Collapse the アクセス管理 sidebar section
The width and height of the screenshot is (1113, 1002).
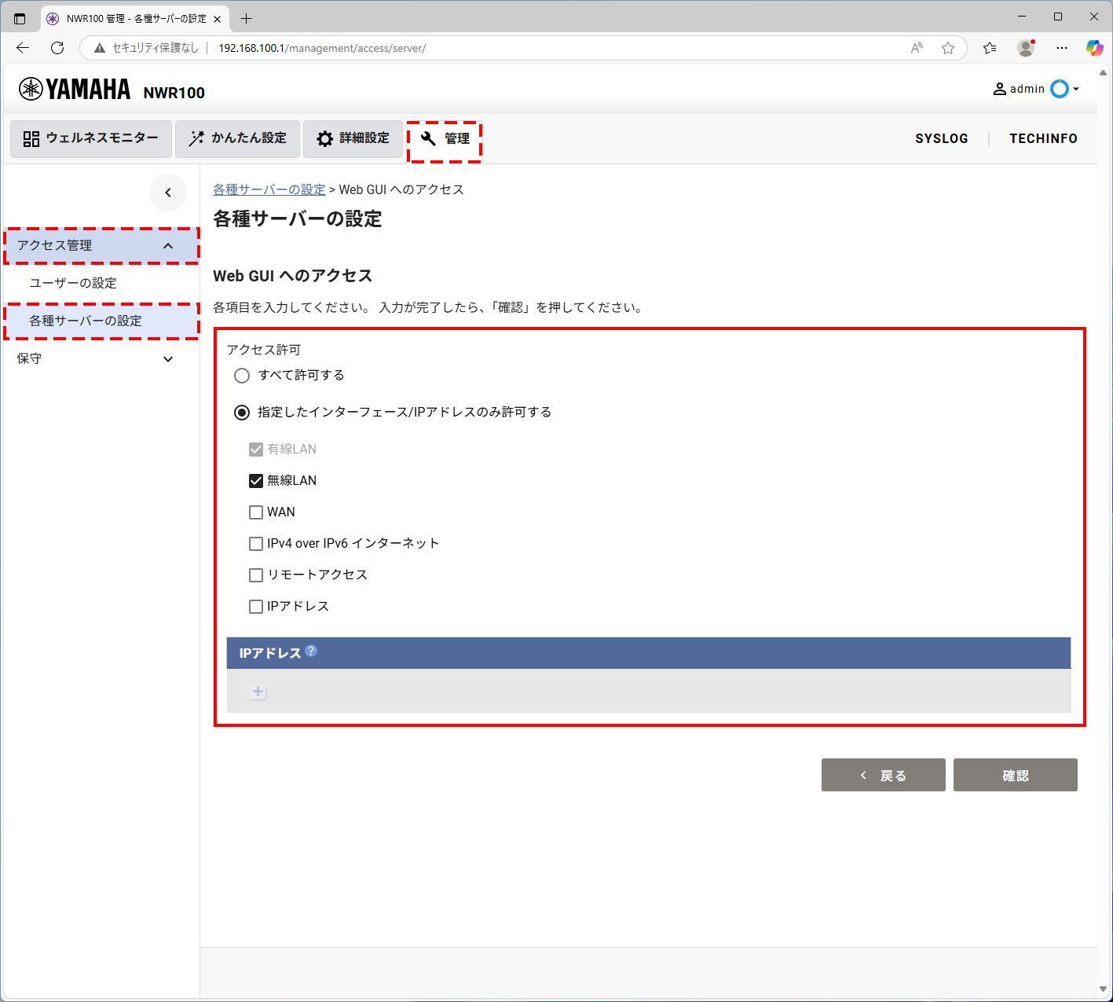click(x=101, y=245)
